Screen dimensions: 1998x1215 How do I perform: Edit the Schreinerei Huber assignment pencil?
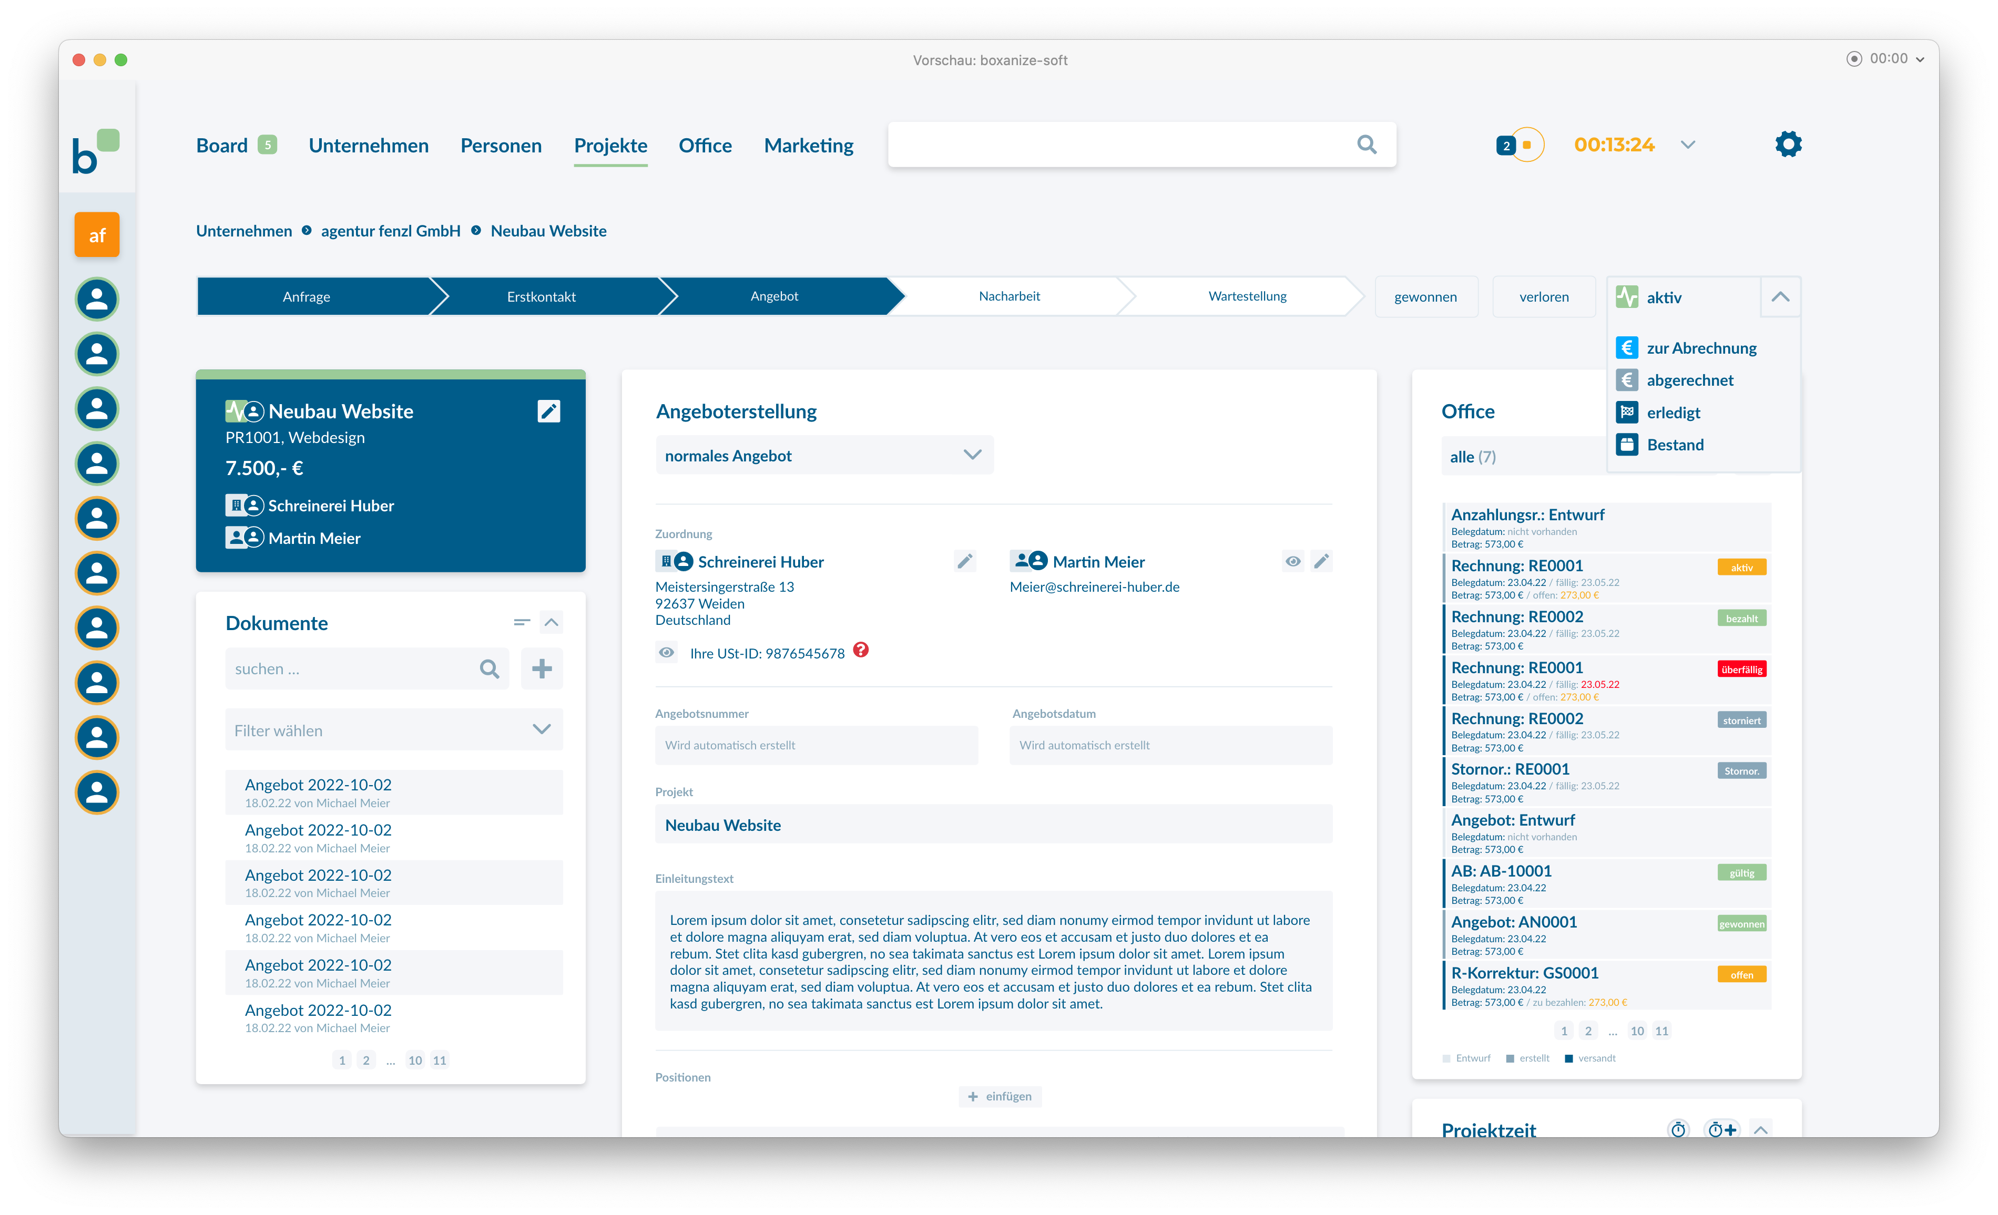click(x=965, y=561)
